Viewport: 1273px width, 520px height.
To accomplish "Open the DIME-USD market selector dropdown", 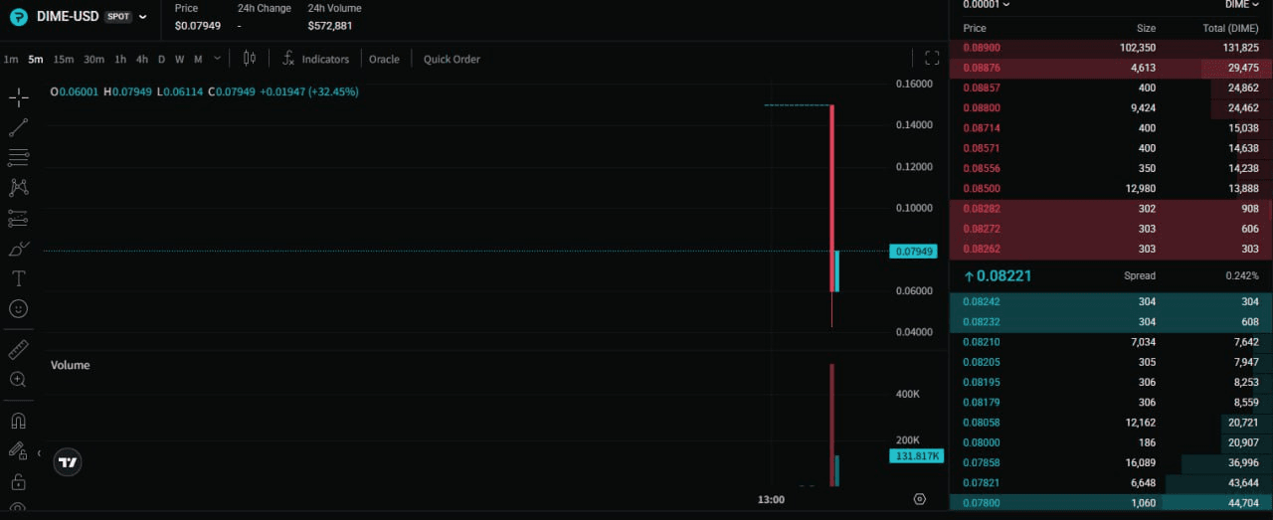I will 143,17.
